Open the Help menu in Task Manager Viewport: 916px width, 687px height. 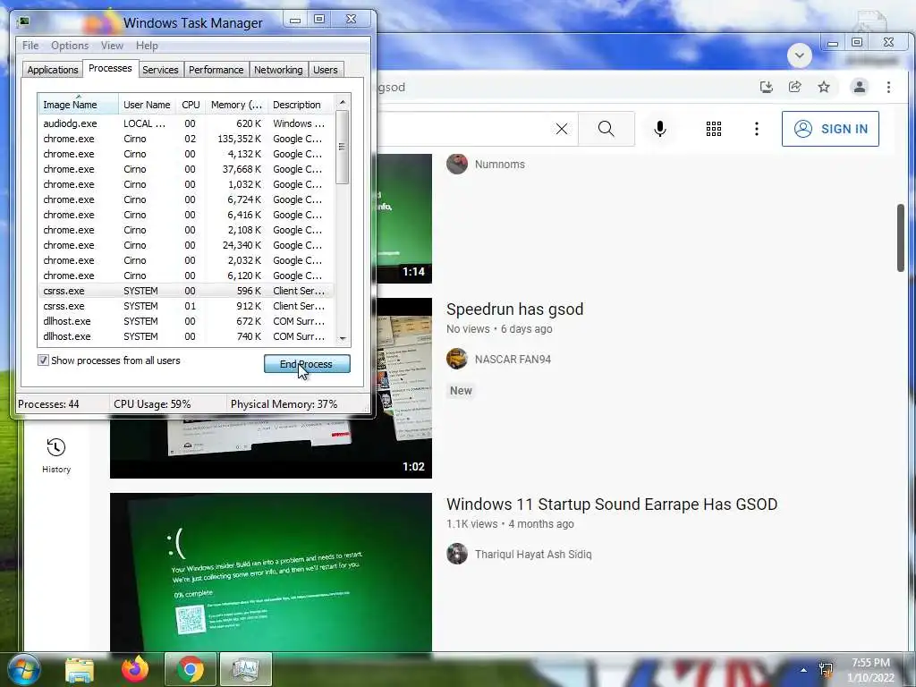pyautogui.click(x=147, y=46)
